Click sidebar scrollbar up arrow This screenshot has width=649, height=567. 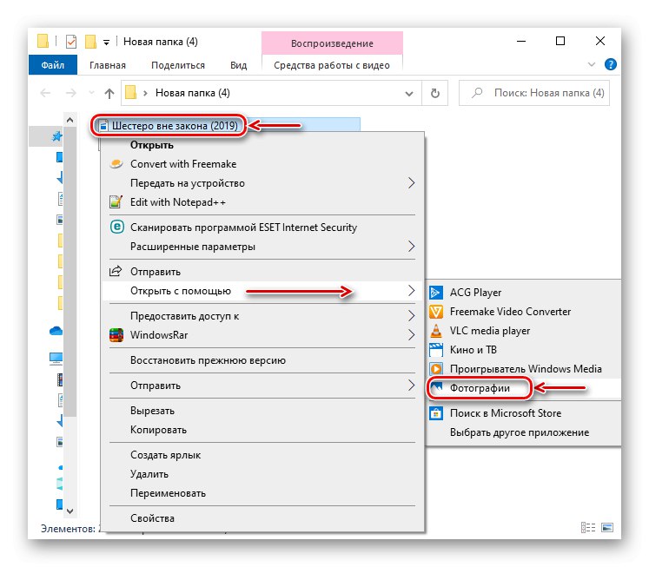70,120
